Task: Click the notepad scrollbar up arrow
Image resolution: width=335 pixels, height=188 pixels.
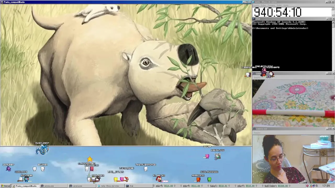Action: [x=333, y=9]
